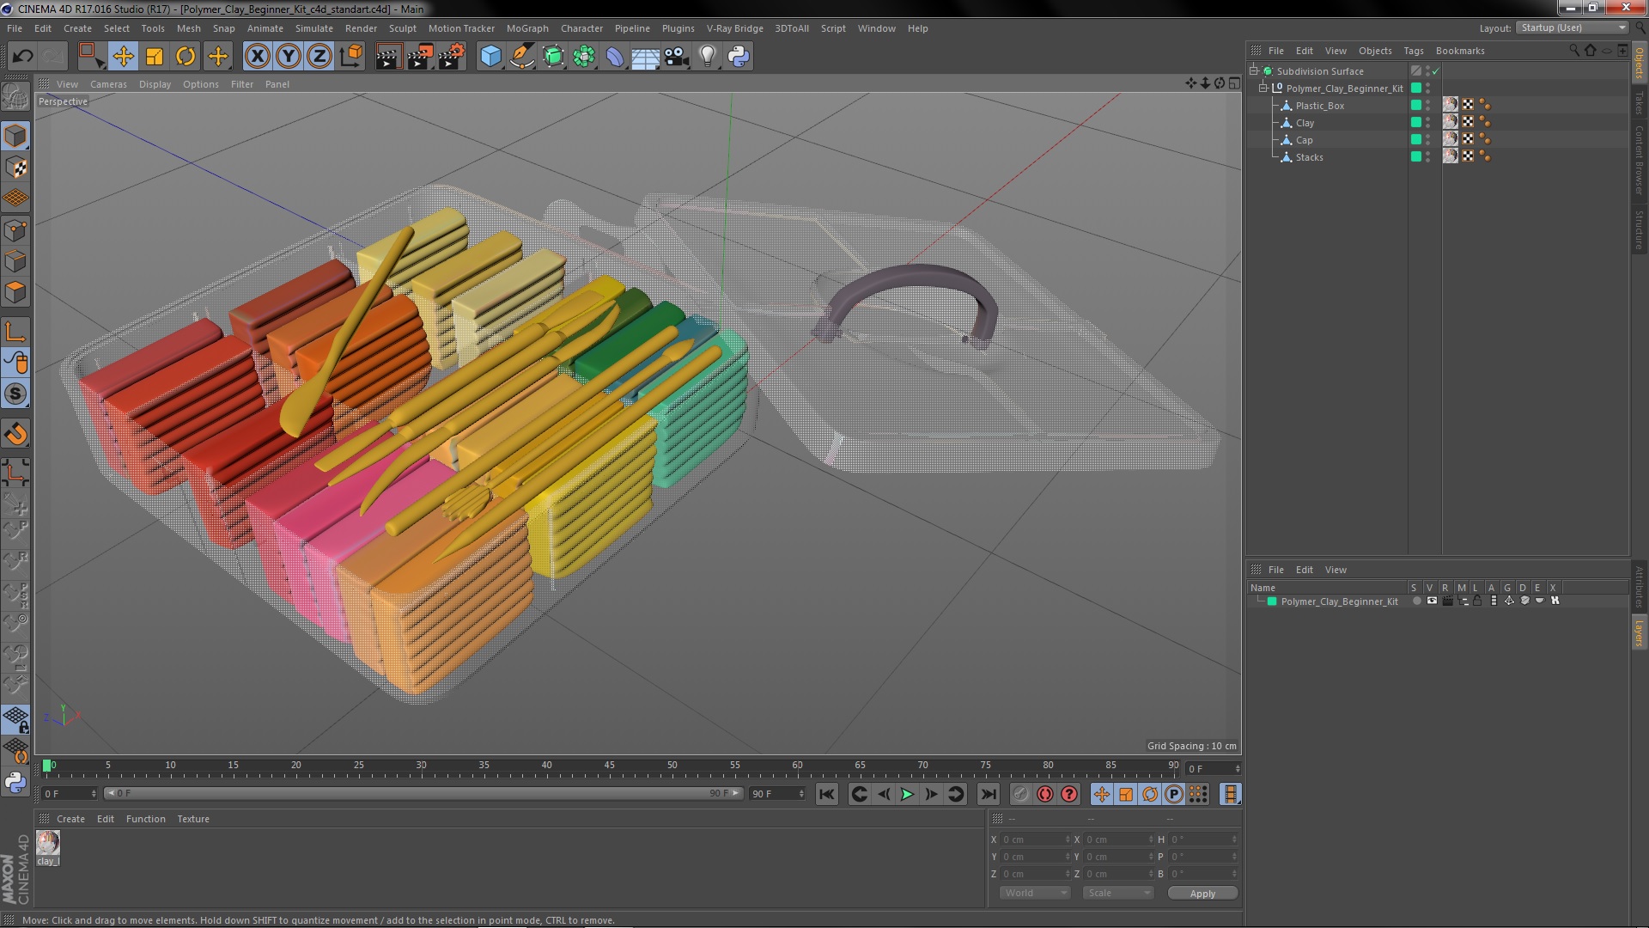Open the MoGraph menu
The width and height of the screenshot is (1649, 928).
[526, 28]
